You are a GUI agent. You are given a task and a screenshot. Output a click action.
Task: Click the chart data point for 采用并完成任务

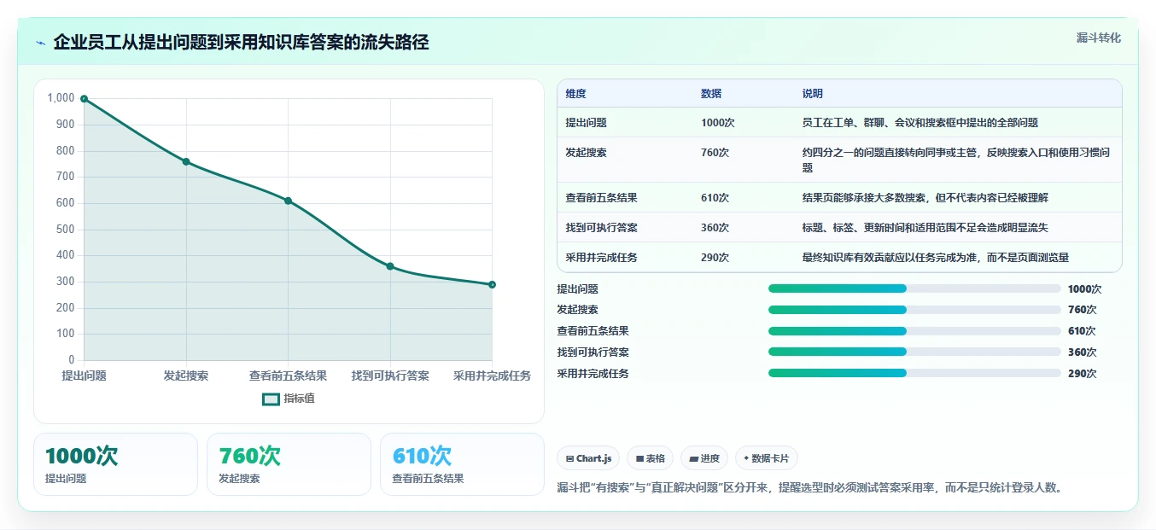[x=492, y=284]
